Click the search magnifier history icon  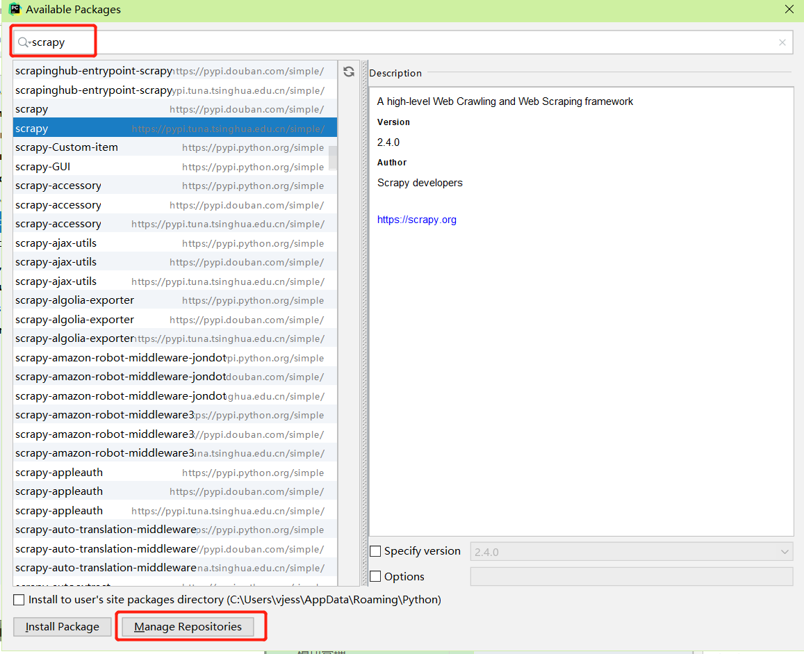24,42
